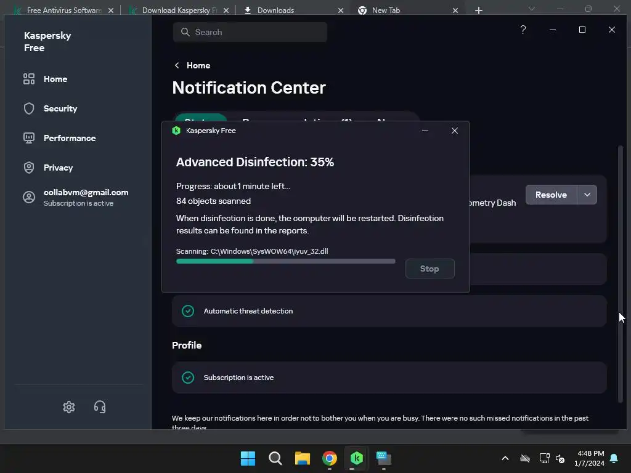Click the Kaspersky Free sidebar title
Image resolution: width=631 pixels, height=473 pixels.
47,41
